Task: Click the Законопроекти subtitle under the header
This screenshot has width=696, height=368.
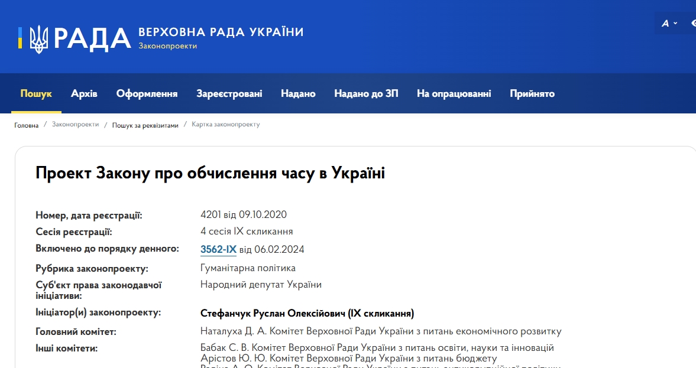Action: (168, 46)
